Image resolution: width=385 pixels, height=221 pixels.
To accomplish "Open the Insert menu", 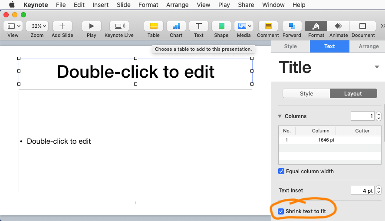I will pyautogui.click(x=100, y=5).
